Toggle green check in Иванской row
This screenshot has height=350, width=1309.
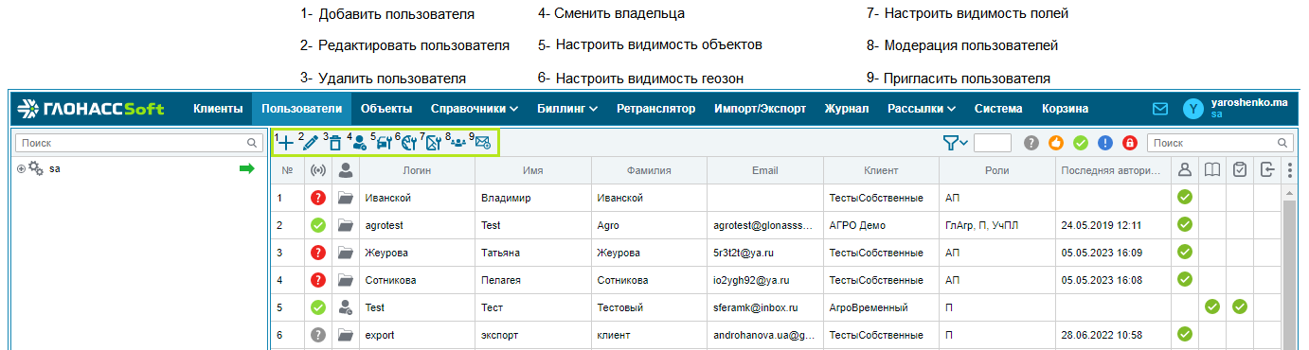(x=1184, y=198)
